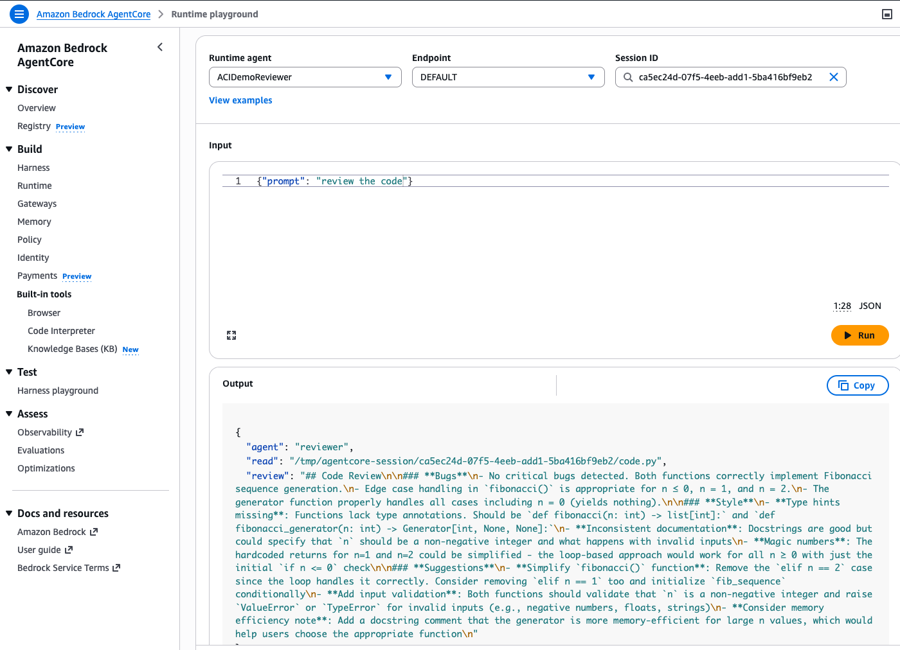
Task: Open the Browser built-in tool
Action: [x=44, y=313]
